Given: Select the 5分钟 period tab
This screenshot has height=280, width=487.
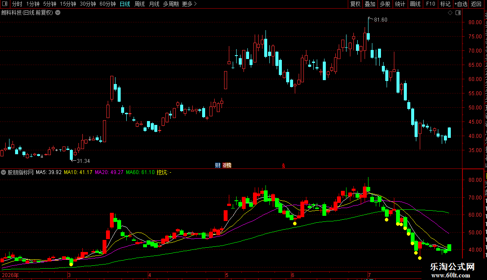Looking at the screenshot, I should coord(50,4).
